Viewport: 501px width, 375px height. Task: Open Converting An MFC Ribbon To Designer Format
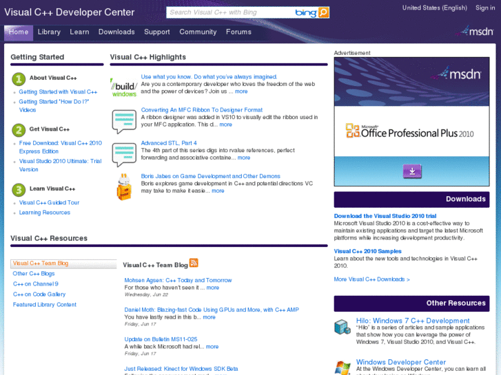(x=202, y=110)
